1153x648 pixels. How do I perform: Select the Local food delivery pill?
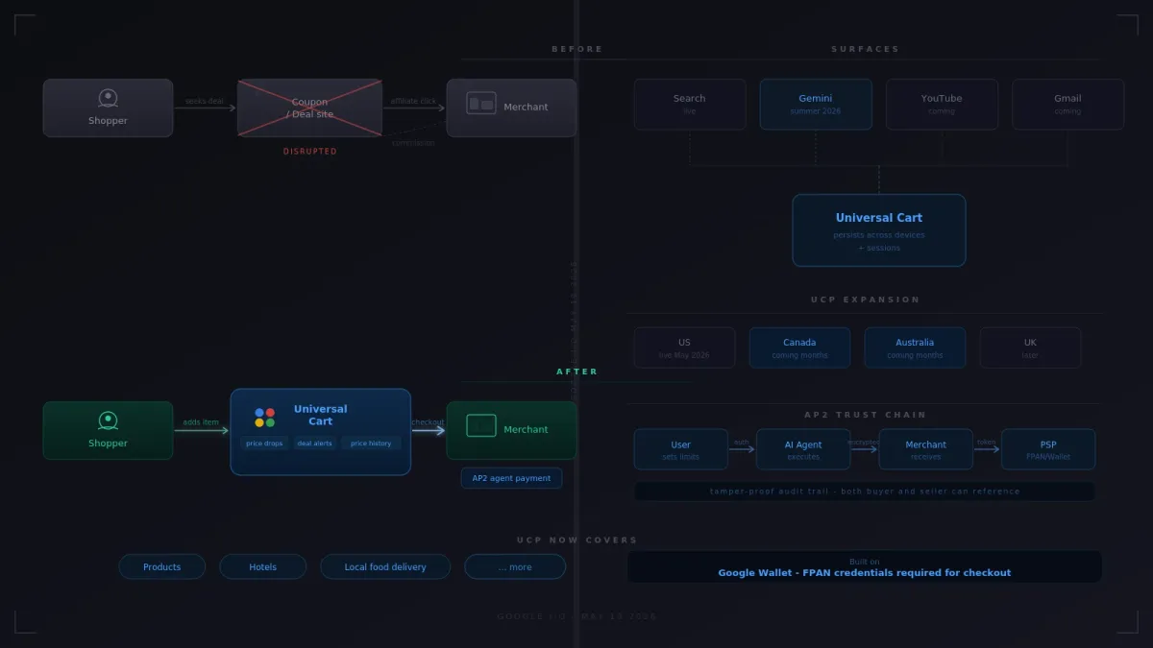coord(385,567)
